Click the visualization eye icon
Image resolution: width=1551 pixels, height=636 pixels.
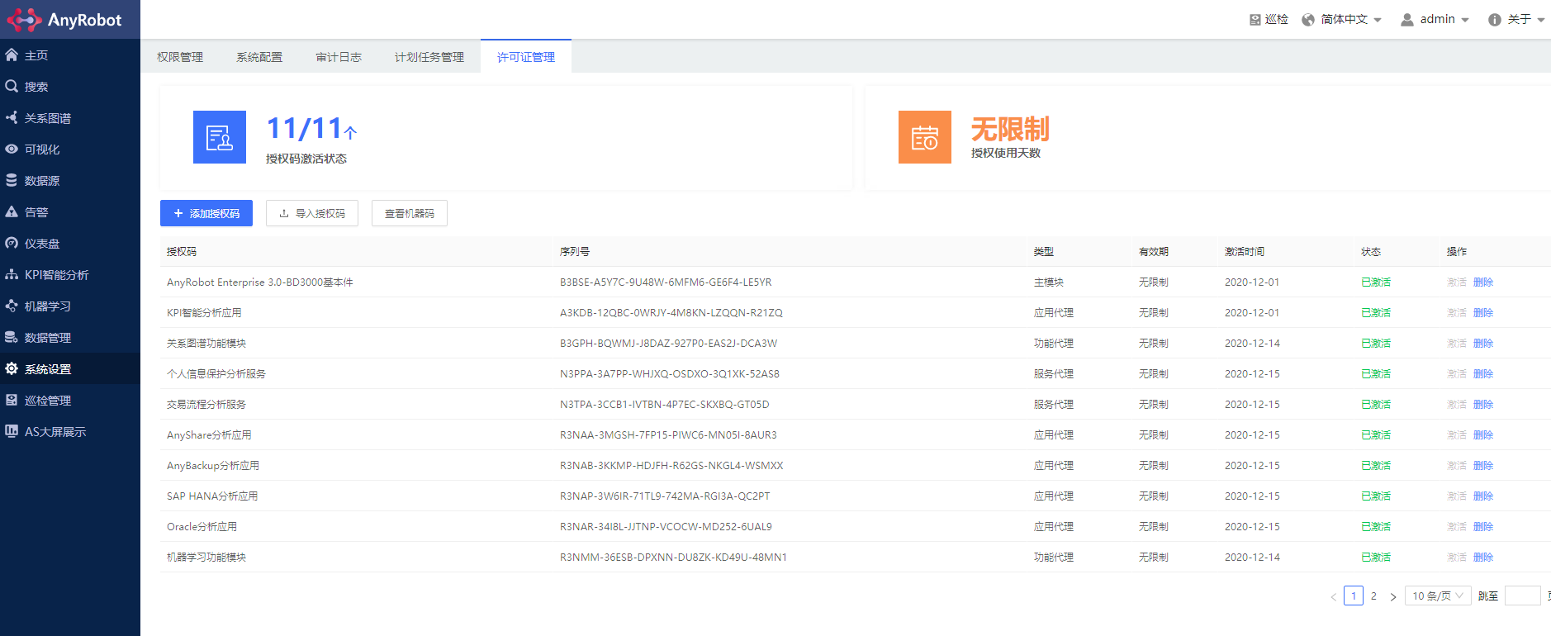click(x=12, y=150)
